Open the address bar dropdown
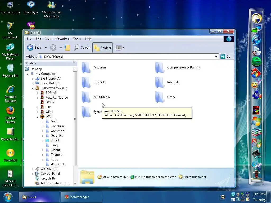Image resolution: width=271 pixels, height=203 pixels. (x=216, y=57)
